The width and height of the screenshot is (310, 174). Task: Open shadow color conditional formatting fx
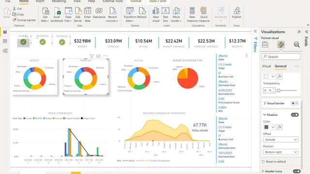[279, 127]
